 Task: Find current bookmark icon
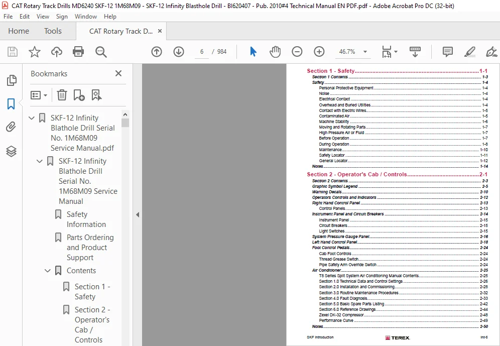pyautogui.click(x=96, y=95)
